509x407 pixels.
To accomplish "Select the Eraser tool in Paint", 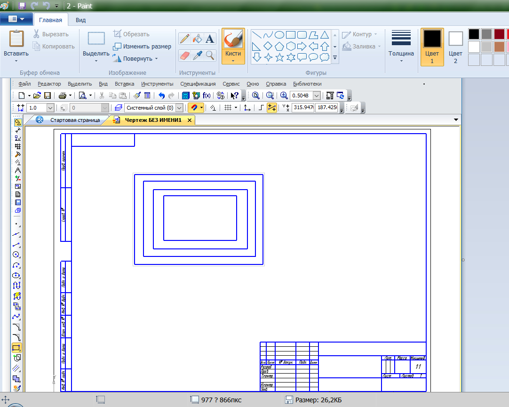I will click(184, 56).
